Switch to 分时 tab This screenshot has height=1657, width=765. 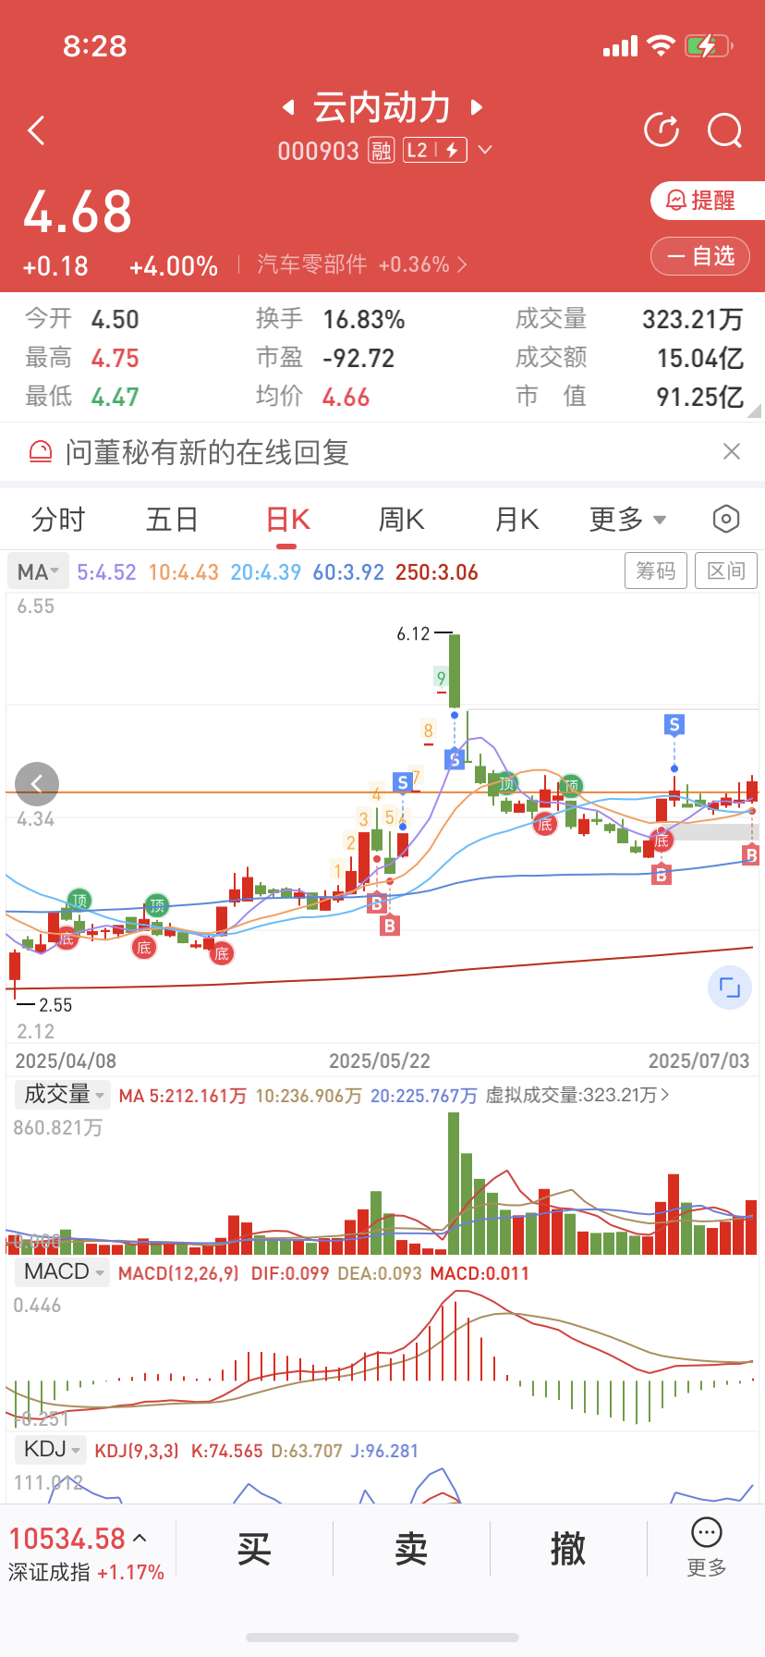click(57, 520)
